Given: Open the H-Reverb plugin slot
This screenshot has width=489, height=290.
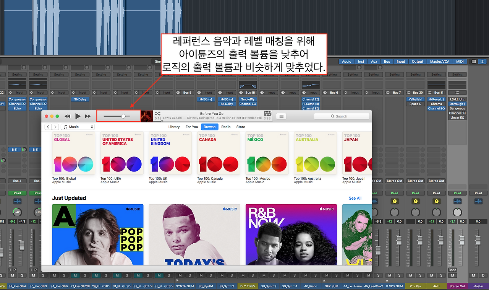Looking at the screenshot, I should pos(436,99).
